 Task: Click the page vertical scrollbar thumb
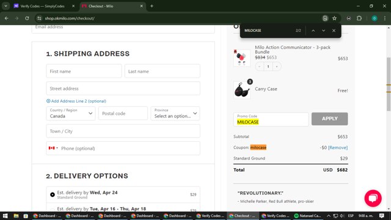(x=389, y=84)
